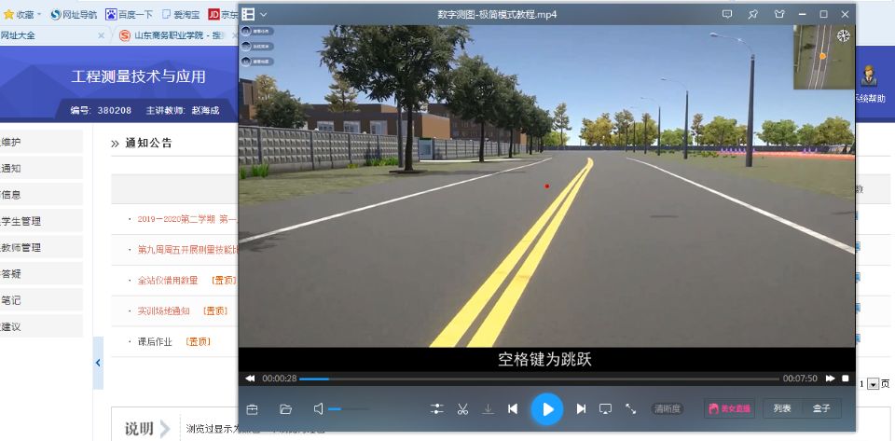Screen dimensions: 895x441
Task: Enter fullscreen with the expand arrows icon
Action: 630,408
